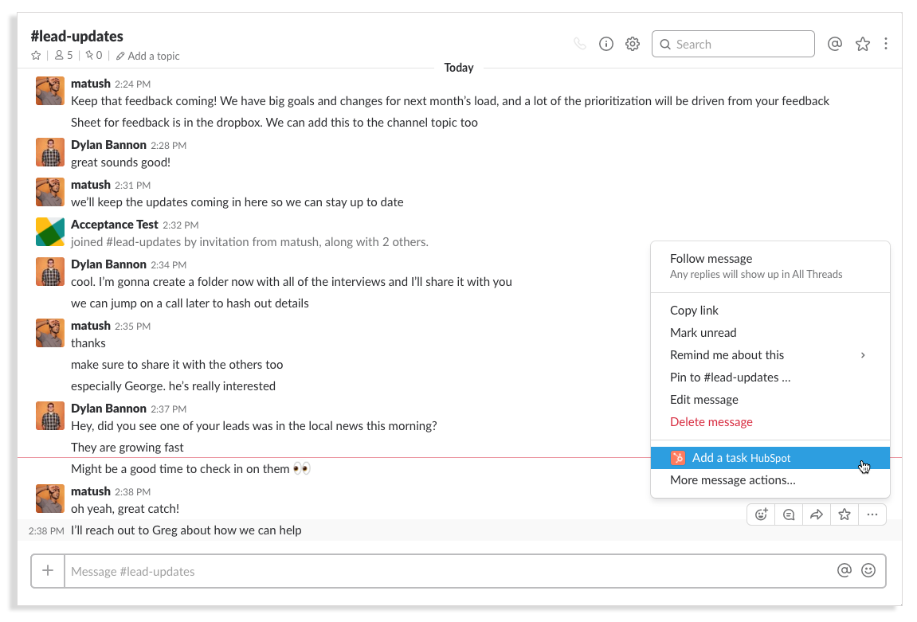Viewport: 917px width, 622px height.
Task: Show mentions with the @ header icon
Action: 835,45
